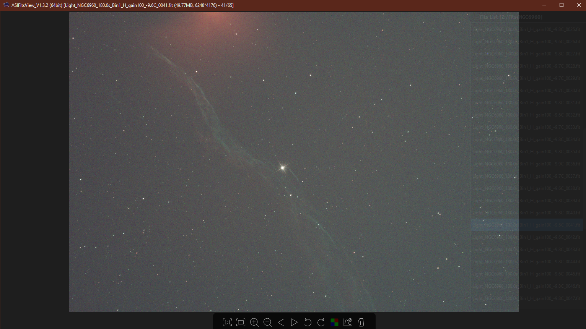Select the file ending in _0044.fit
Image resolution: width=586 pixels, height=329 pixels.
[x=527, y=262]
